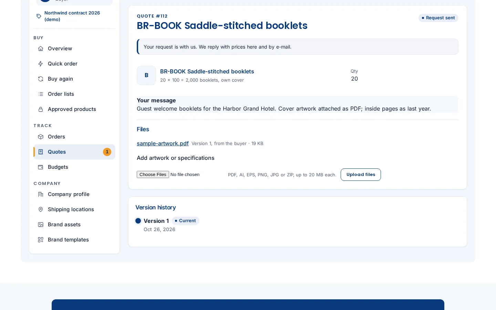The image size is (496, 310).
Task: Click the Current version badge
Action: coord(185,221)
